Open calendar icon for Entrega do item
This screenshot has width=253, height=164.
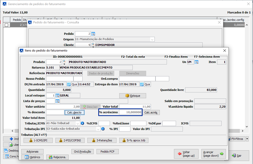pyautogui.click(x=142, y=84)
